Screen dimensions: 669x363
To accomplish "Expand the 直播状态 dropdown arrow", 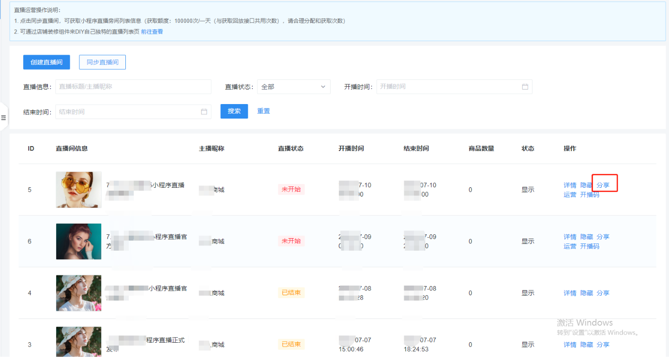I will coord(323,87).
